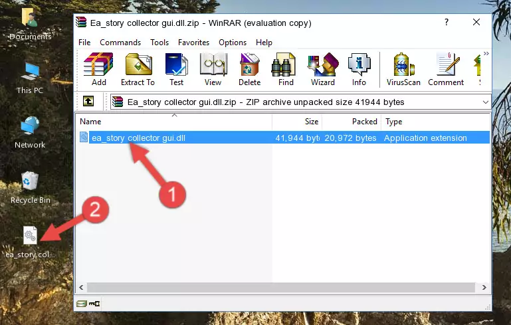
Task: Click the dll file icon in list
Action: tap(84, 137)
